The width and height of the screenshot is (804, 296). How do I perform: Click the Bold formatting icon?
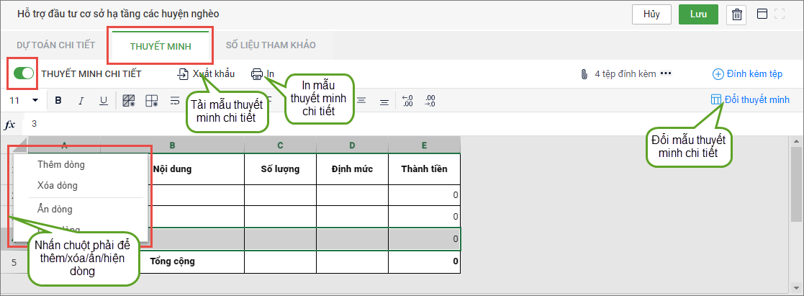pyautogui.click(x=58, y=100)
